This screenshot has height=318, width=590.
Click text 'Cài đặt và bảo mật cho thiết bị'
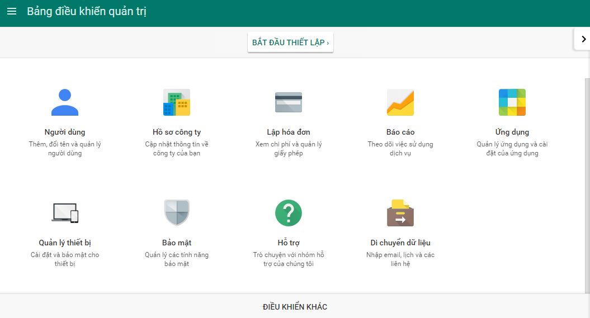[x=65, y=259]
